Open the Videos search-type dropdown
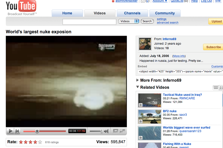Screen dimensions: 223x148 (129, 21)
